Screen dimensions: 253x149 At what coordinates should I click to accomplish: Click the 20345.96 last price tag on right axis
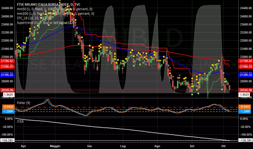245,90
